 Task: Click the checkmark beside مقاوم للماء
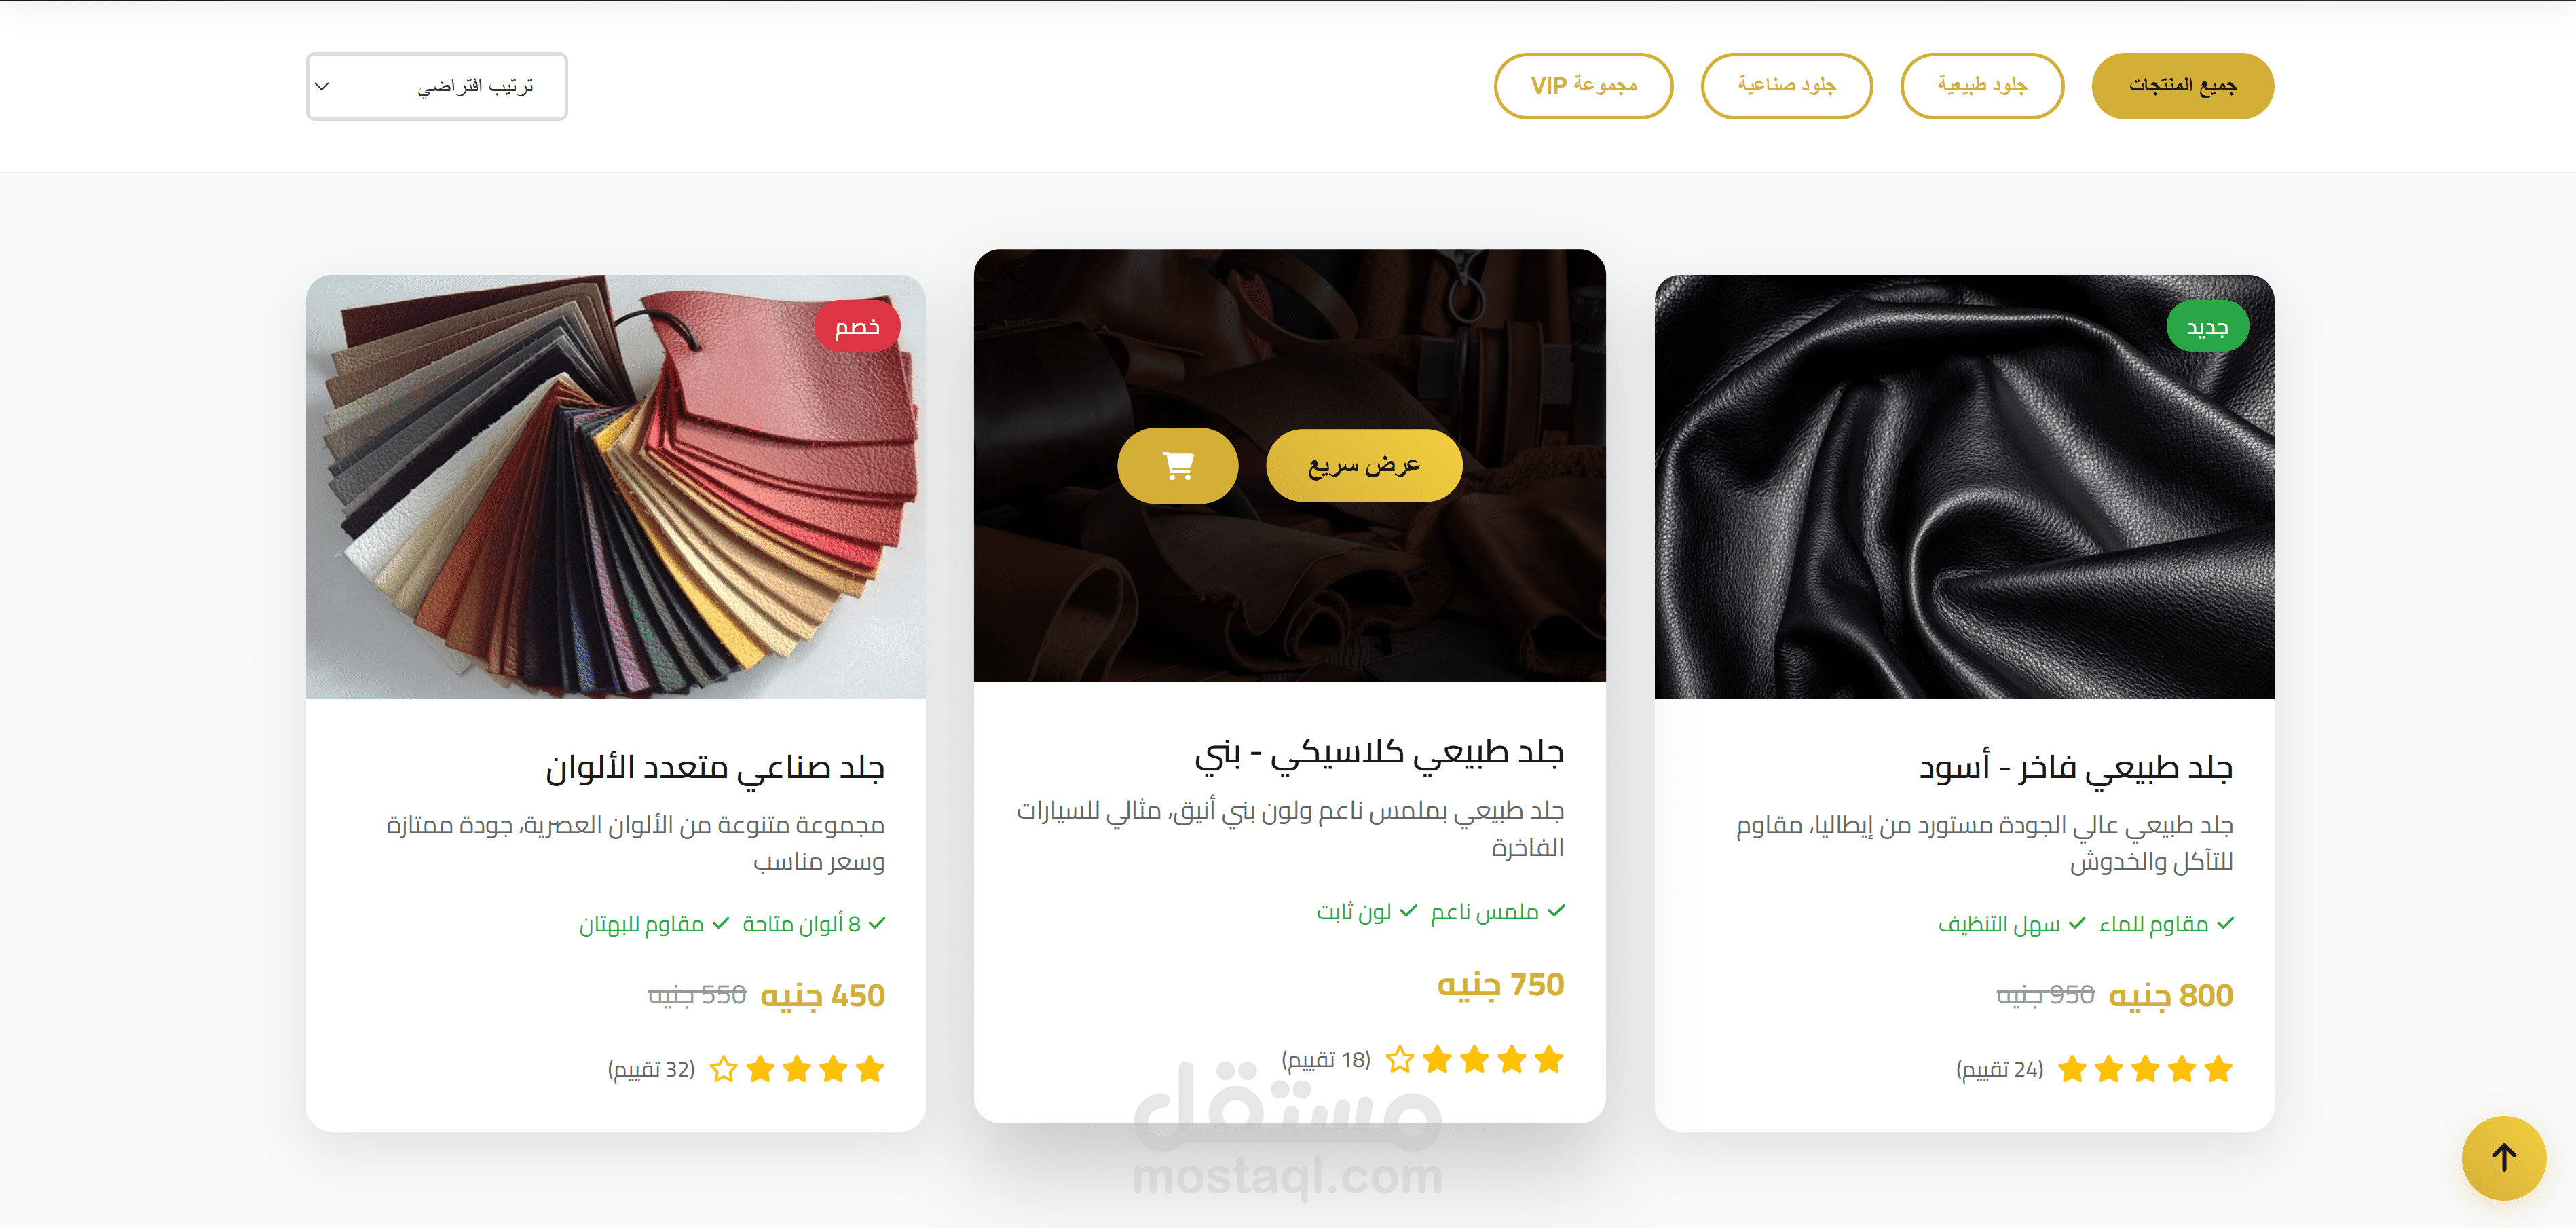coord(2225,923)
